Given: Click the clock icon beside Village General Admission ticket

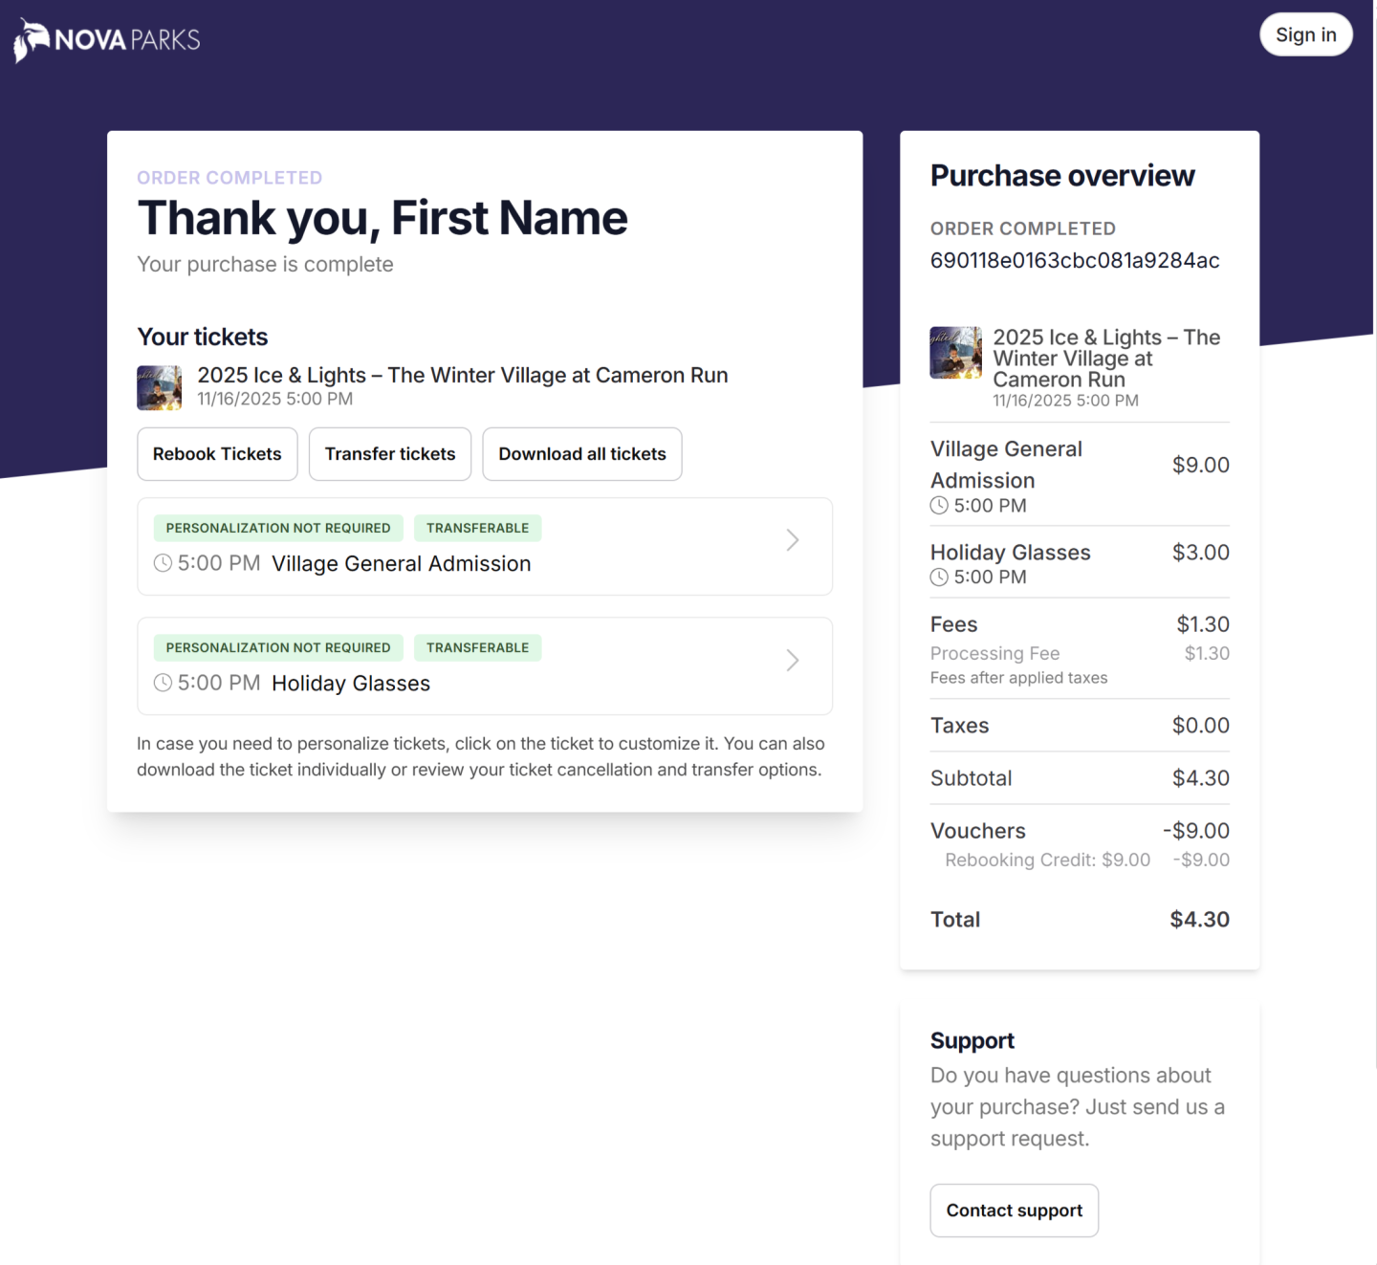Looking at the screenshot, I should coord(163,563).
